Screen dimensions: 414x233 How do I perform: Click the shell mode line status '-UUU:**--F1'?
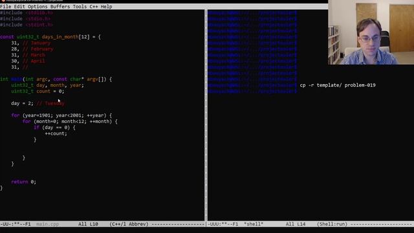point(223,224)
